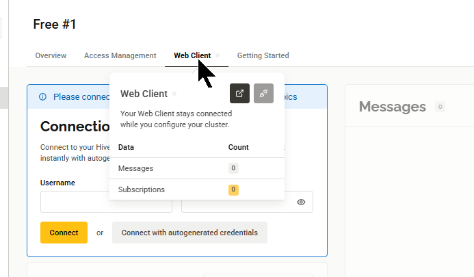Go to the Getting Started tab

[x=263, y=55]
